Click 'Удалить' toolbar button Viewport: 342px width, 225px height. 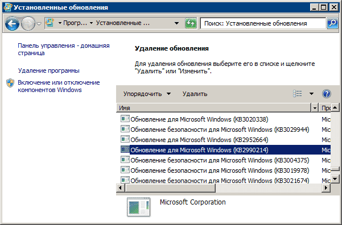pyautogui.click(x=195, y=94)
